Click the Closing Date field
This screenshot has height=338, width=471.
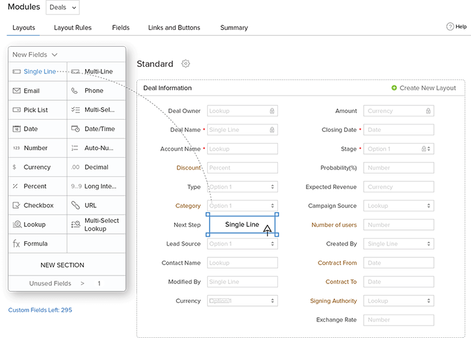399,130
